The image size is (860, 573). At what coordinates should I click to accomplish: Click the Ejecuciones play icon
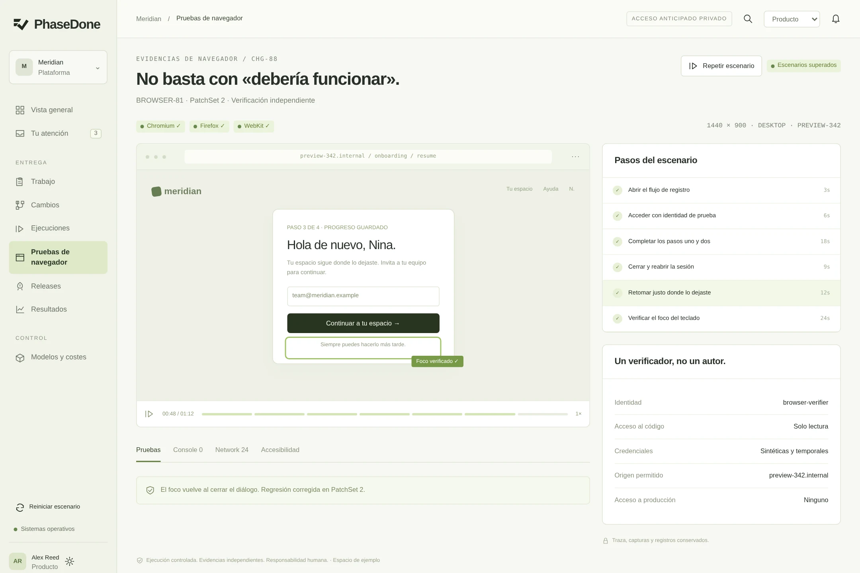pyautogui.click(x=20, y=228)
